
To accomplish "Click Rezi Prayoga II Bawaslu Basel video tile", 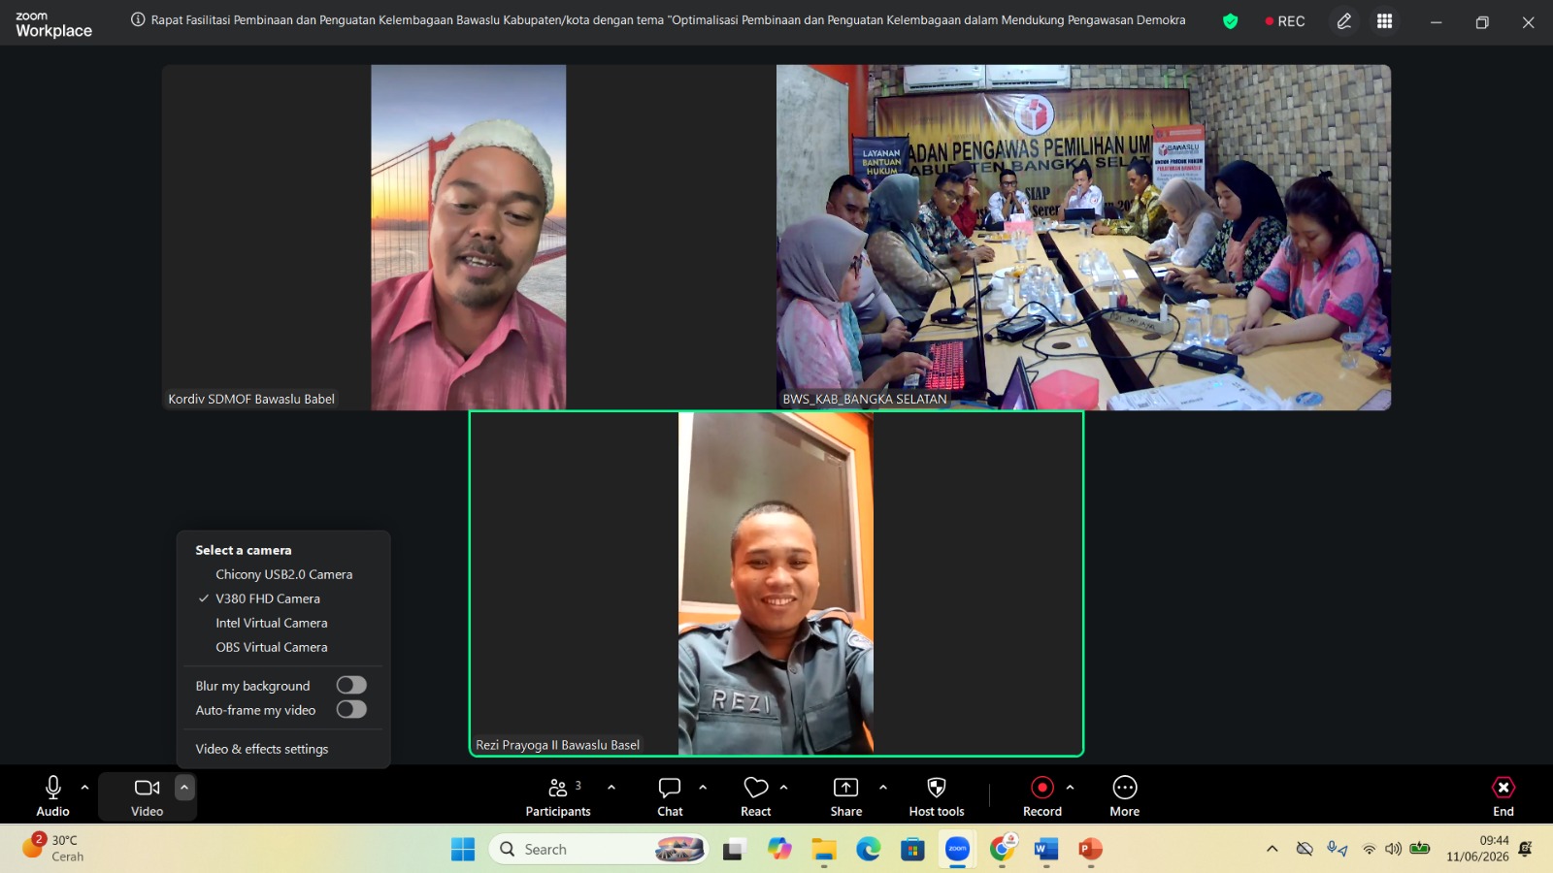I will click(776, 583).
